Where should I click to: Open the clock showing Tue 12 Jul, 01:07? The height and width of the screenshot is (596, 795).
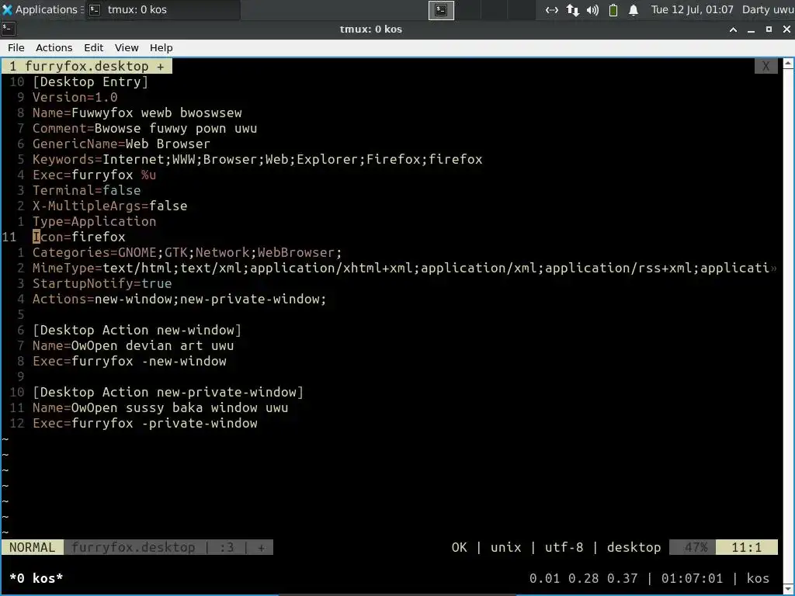[x=692, y=9]
